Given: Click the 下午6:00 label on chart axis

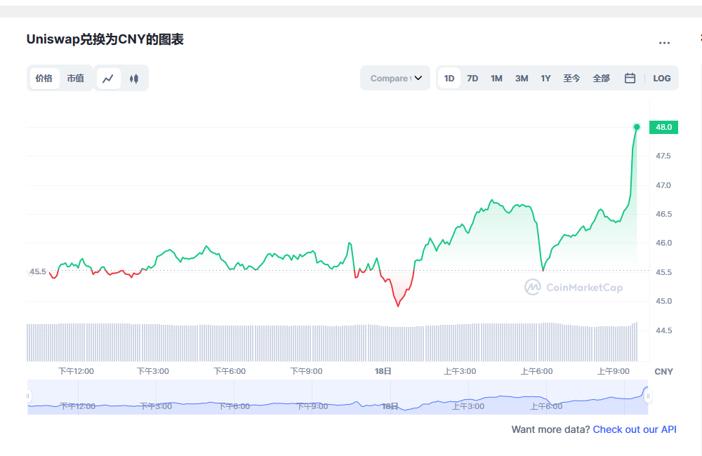Looking at the screenshot, I should (230, 371).
